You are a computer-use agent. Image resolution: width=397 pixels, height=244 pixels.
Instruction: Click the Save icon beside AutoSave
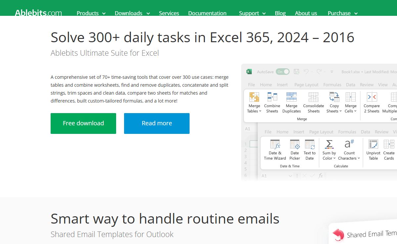(296, 72)
